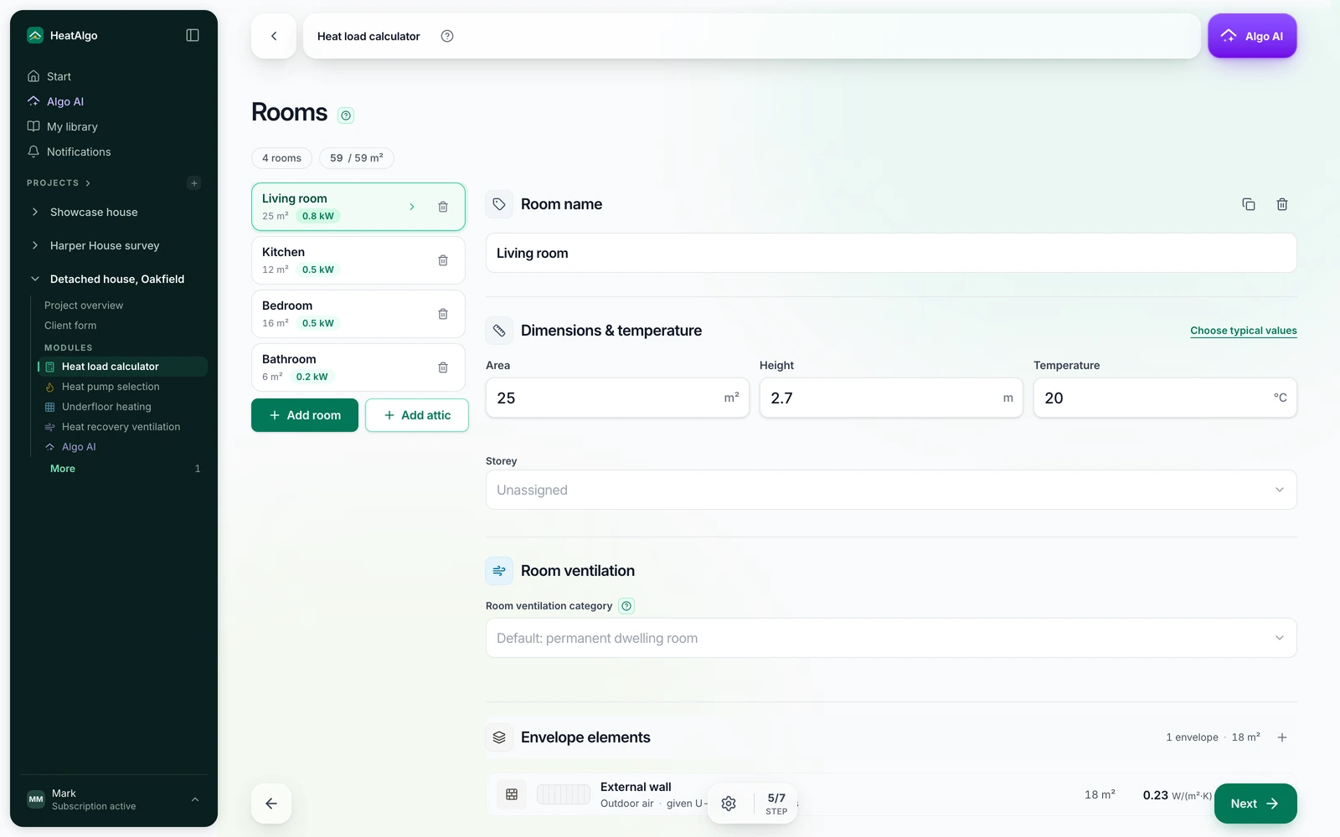Open Heat recovery ventilation module

121,427
